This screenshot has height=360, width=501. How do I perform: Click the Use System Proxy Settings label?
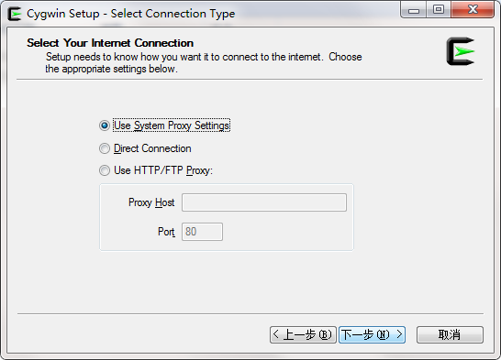click(x=172, y=125)
